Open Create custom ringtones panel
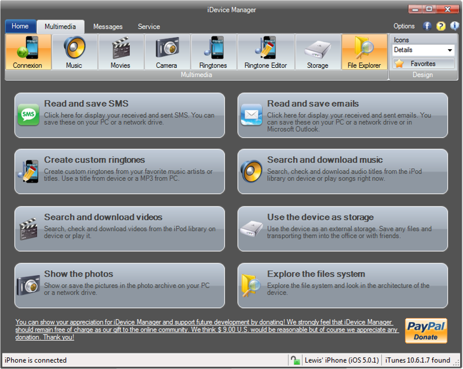The width and height of the screenshot is (463, 369). [119, 172]
